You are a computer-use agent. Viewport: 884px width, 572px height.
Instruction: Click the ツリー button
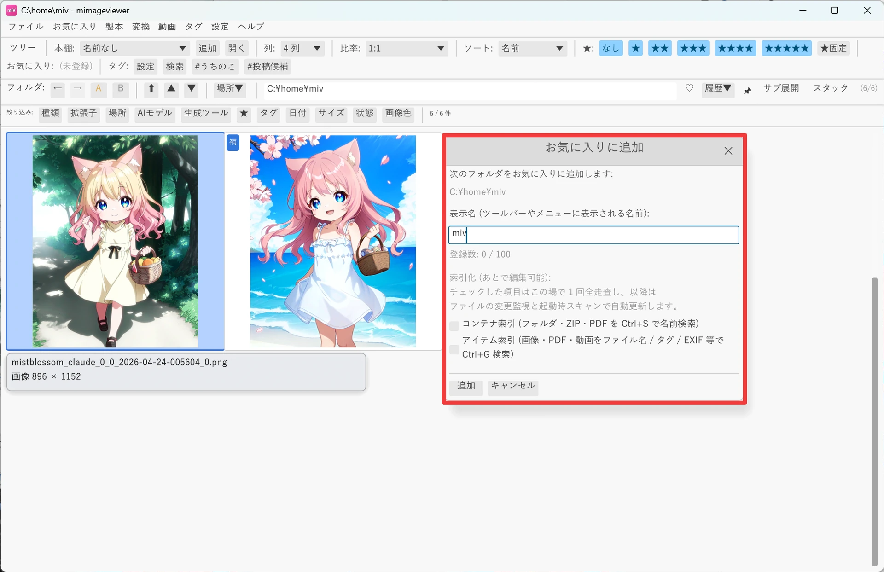[x=23, y=48]
